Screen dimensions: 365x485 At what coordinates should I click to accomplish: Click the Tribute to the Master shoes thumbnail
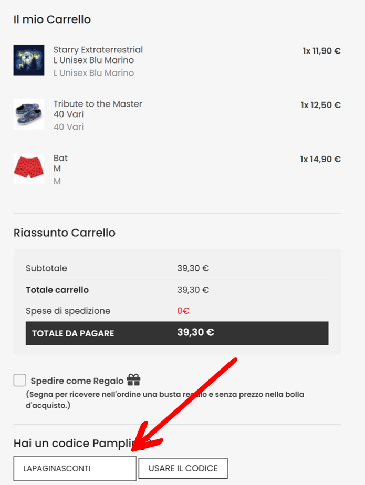(x=29, y=114)
